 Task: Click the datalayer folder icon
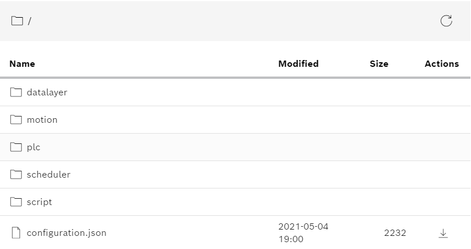pyautogui.click(x=16, y=92)
